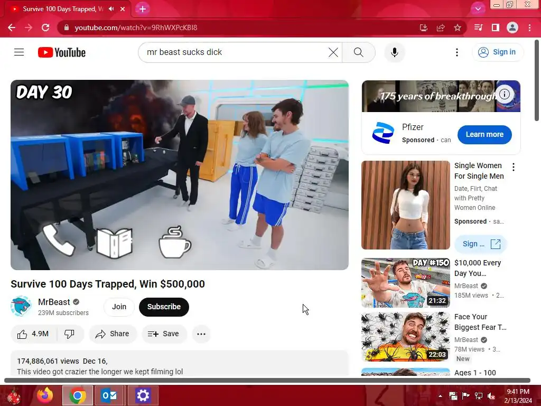Mute the tab via speaker icon
Image resolution: width=541 pixels, height=406 pixels.
coord(111,9)
